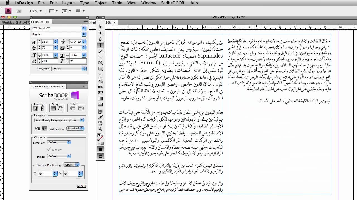Choose left-to-right paragraph direction
Viewport: 357px width, 200px height.
(37, 128)
